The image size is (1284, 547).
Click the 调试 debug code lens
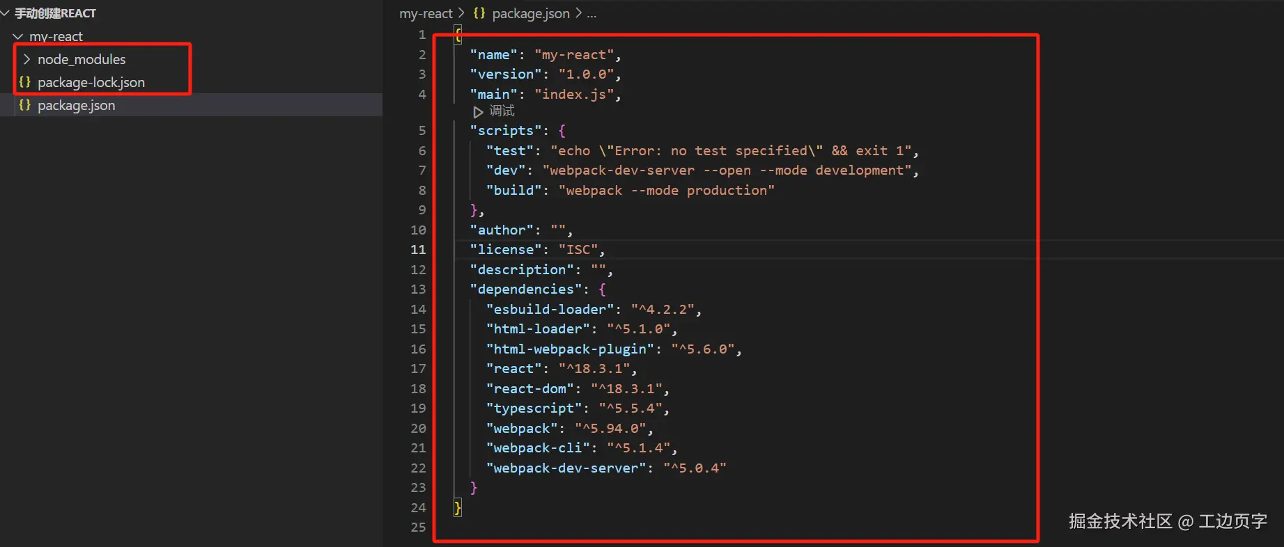(x=502, y=111)
